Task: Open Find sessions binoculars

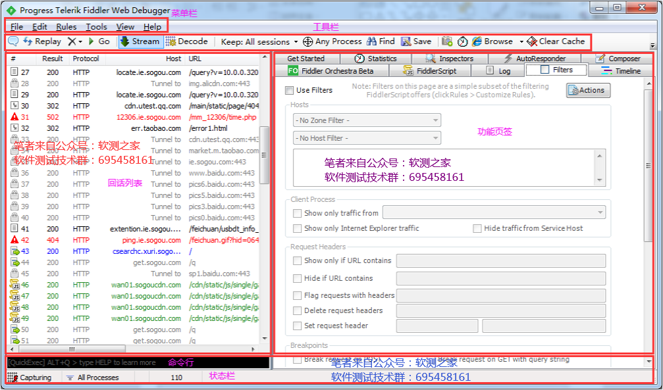Action: [x=381, y=41]
